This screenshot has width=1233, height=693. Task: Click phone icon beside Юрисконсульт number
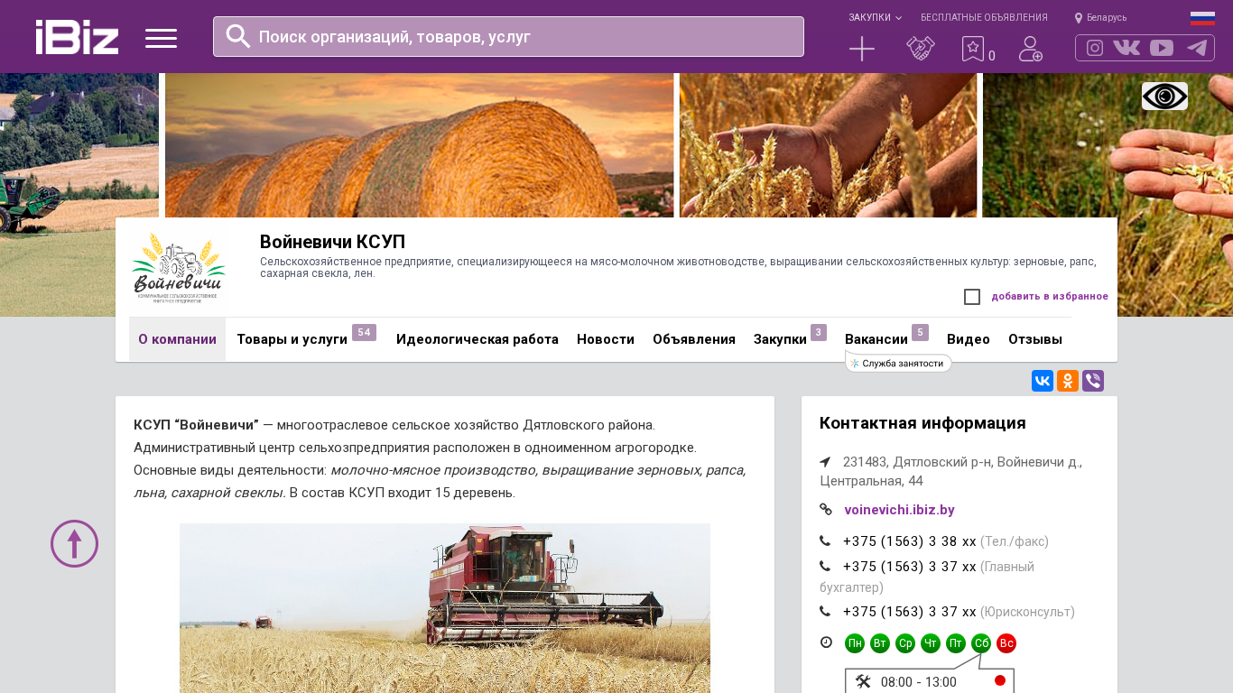pyautogui.click(x=825, y=612)
